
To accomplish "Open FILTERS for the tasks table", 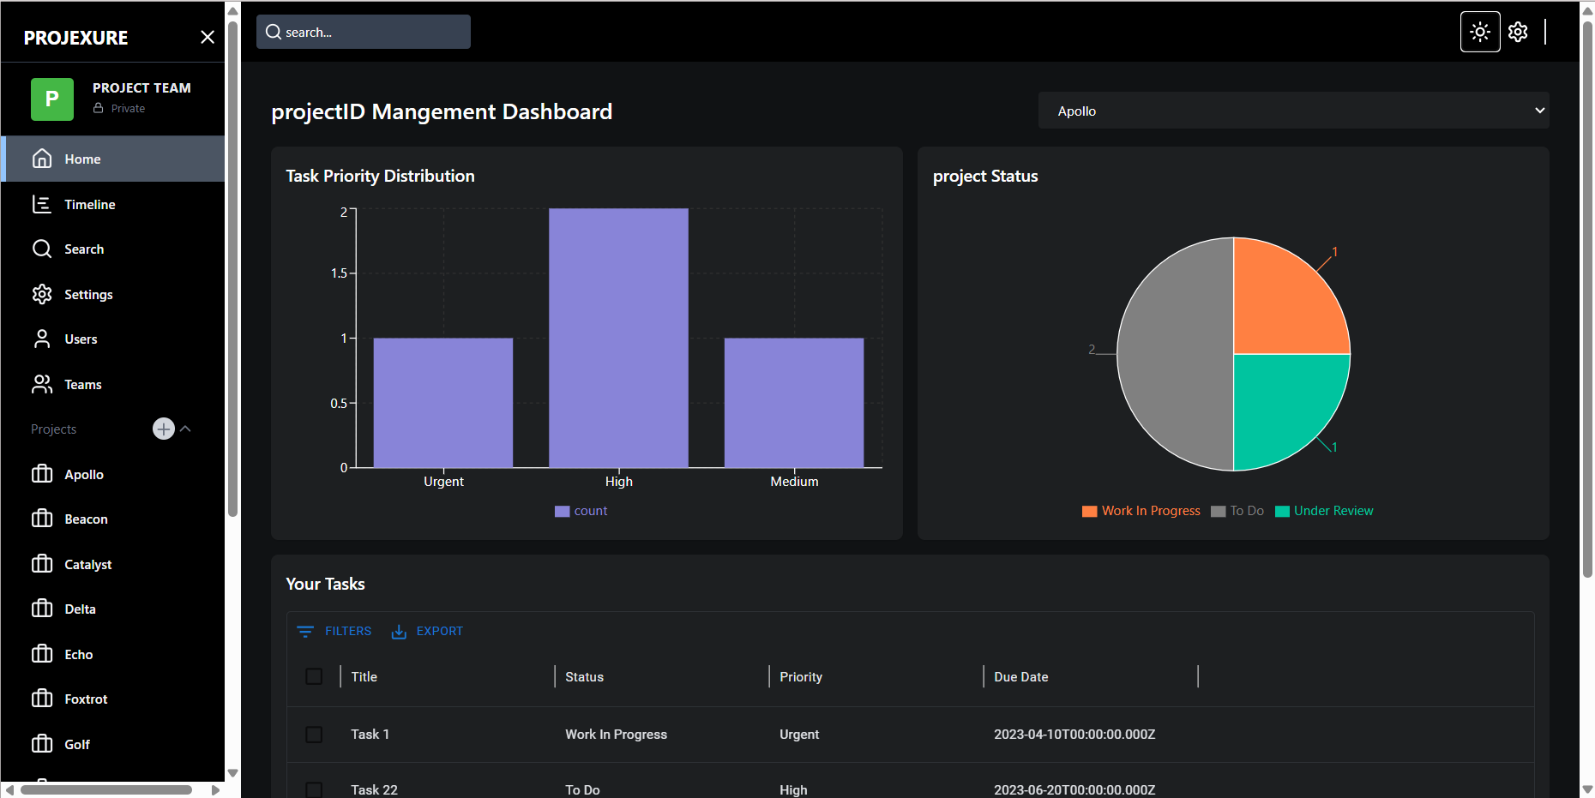I will pos(334,631).
